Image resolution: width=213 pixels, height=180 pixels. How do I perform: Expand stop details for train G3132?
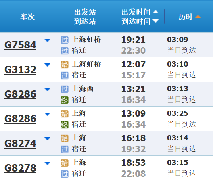tap(48, 65)
